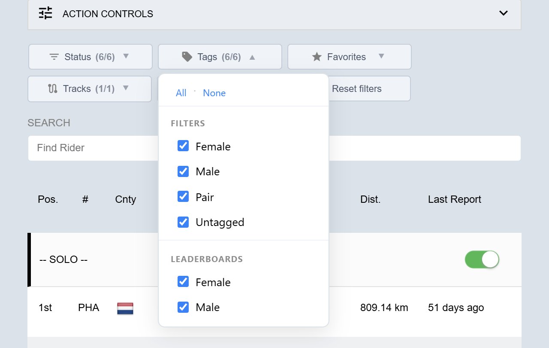Click the Status (6/6) button label
Viewport: 549px width, 348px height.
(90, 57)
